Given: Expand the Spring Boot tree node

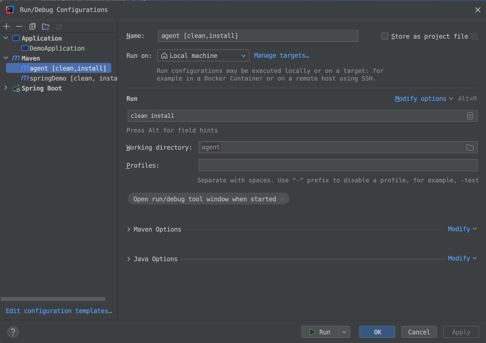Looking at the screenshot, I should pyautogui.click(x=6, y=88).
